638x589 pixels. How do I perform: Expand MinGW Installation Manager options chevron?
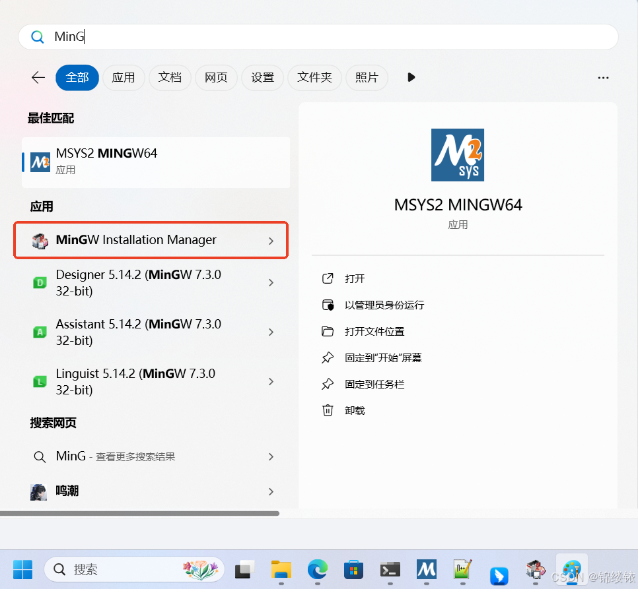[x=271, y=241]
